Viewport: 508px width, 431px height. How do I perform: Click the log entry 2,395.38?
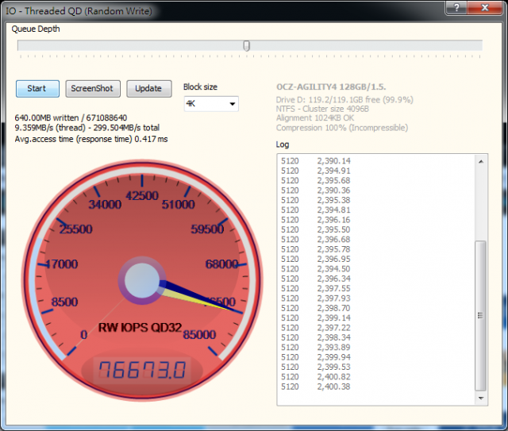coord(333,200)
